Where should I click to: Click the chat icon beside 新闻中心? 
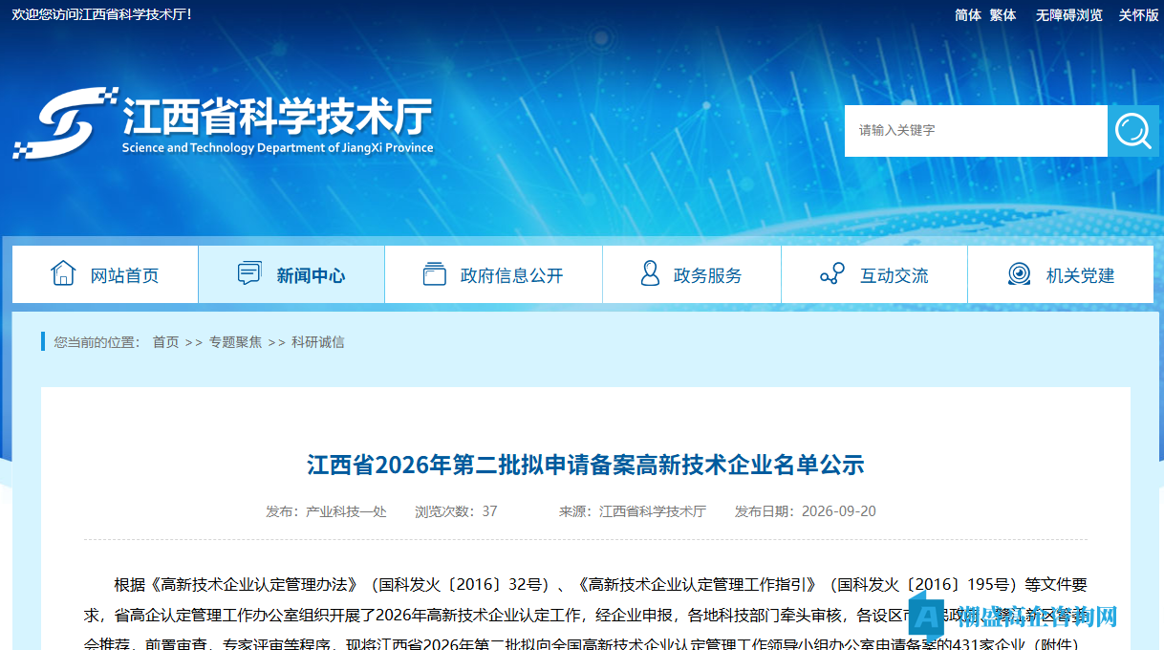tap(249, 273)
